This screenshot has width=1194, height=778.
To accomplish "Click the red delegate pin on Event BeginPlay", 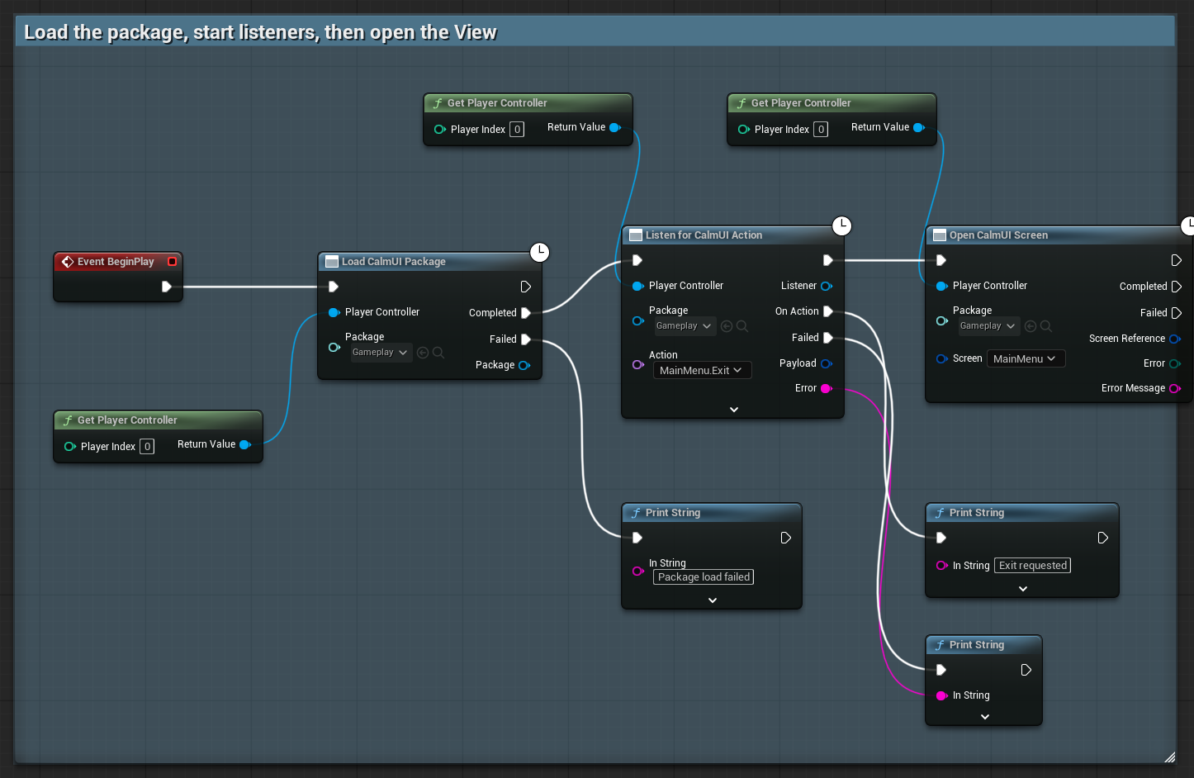I will [172, 261].
